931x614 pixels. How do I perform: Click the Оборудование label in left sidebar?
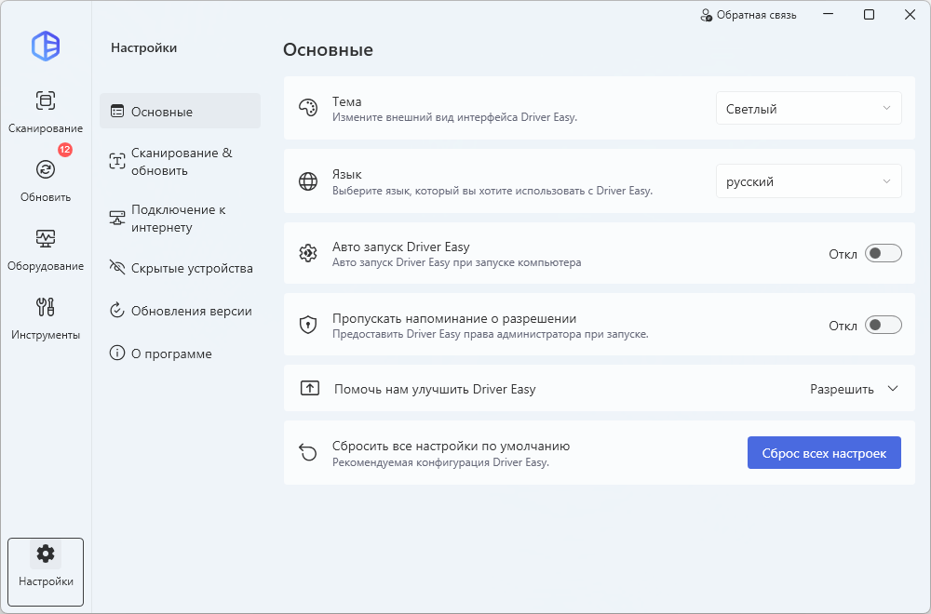[x=46, y=266]
